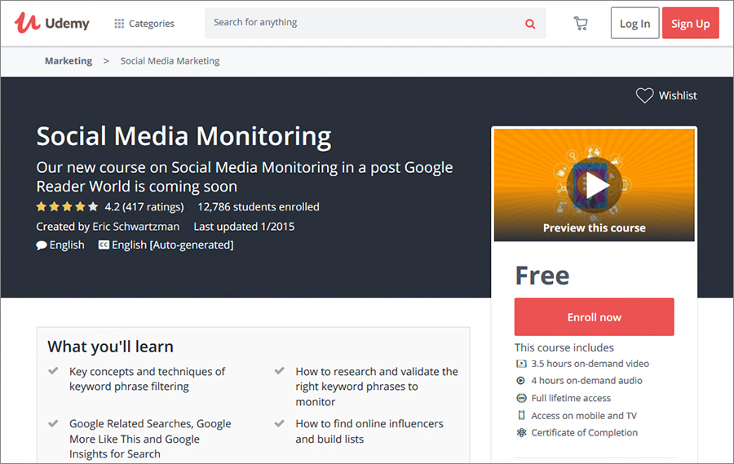Viewport: 734px width, 464px height.
Task: Click checkmark beside Google Related Searches item
Action: coord(53,423)
